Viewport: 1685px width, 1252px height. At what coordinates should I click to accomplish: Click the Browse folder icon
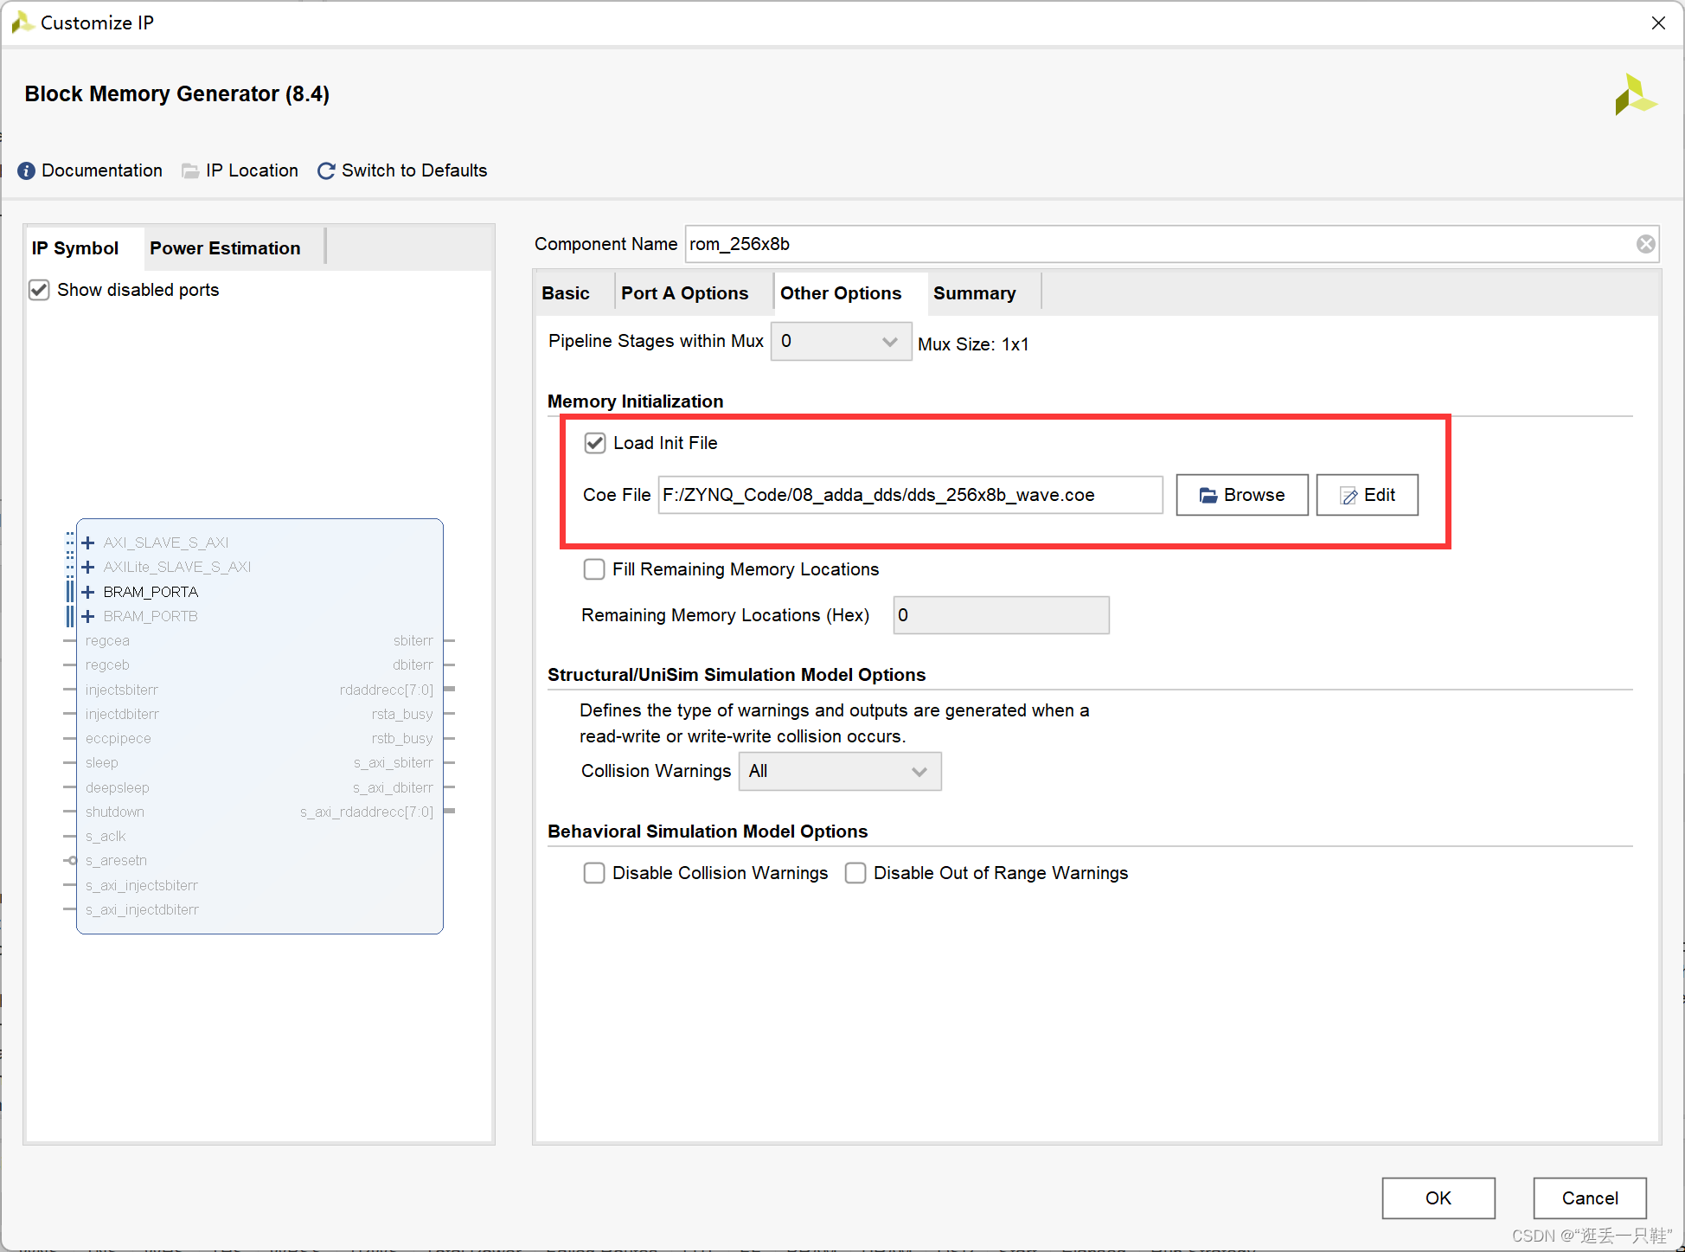(x=1208, y=495)
